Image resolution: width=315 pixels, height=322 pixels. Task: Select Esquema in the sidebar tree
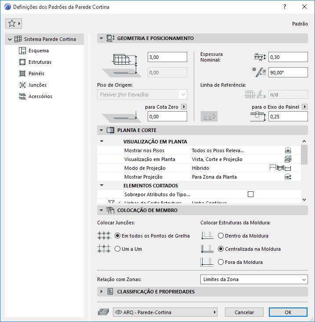click(38, 51)
